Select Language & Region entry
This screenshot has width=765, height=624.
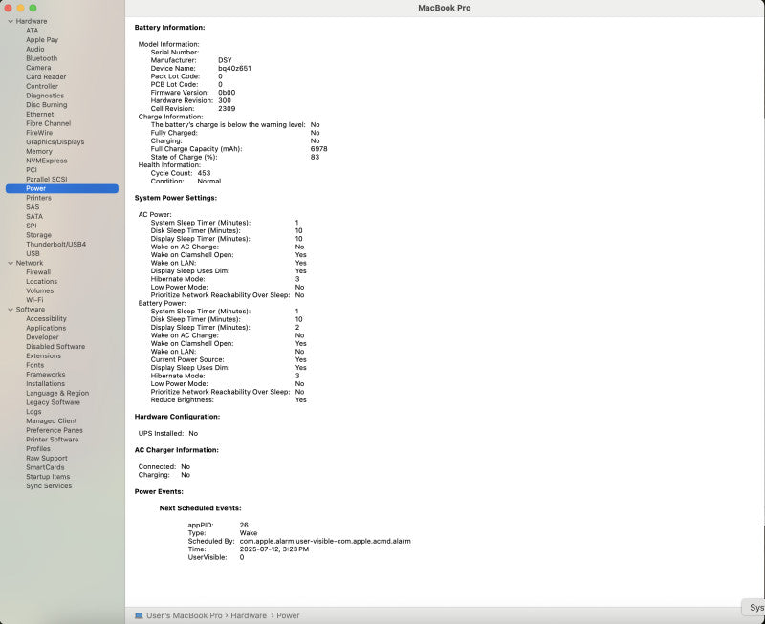(x=57, y=393)
